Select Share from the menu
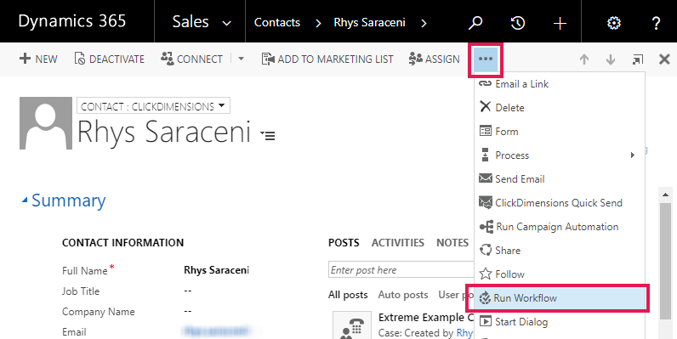 tap(559, 250)
